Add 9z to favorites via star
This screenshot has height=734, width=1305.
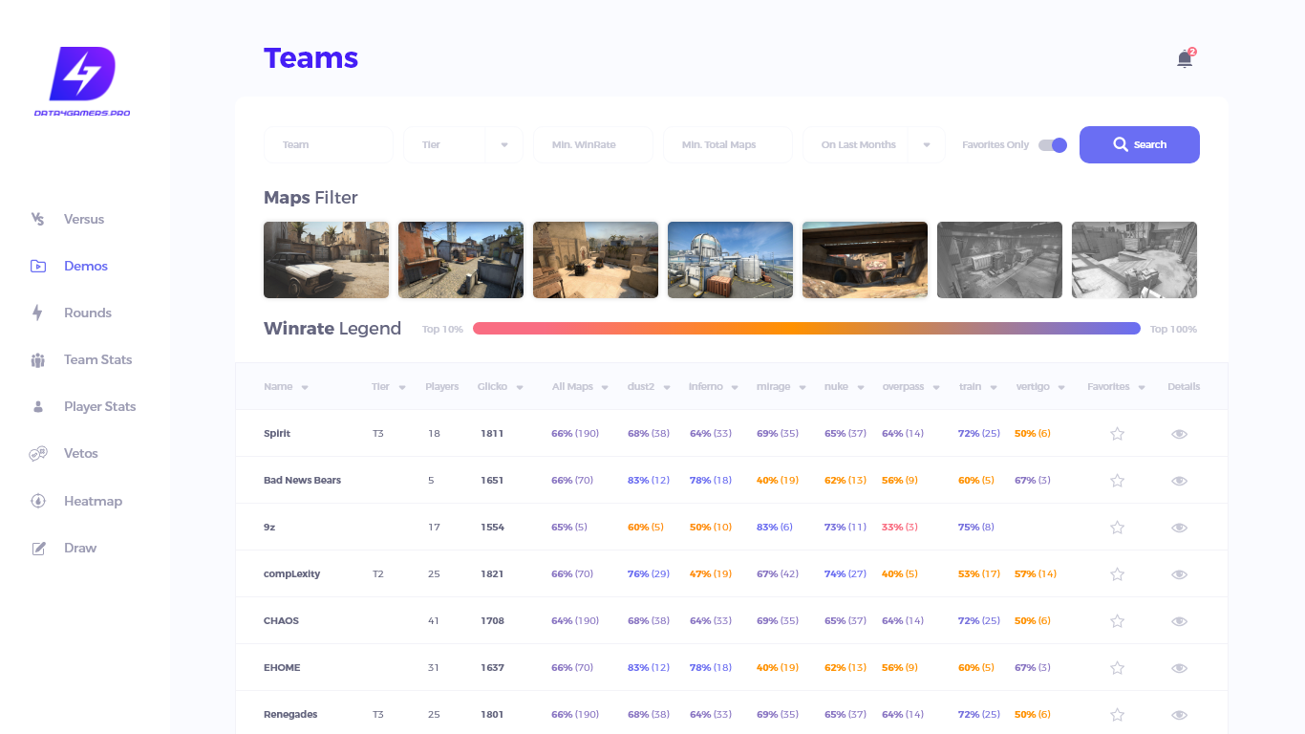coord(1117,527)
